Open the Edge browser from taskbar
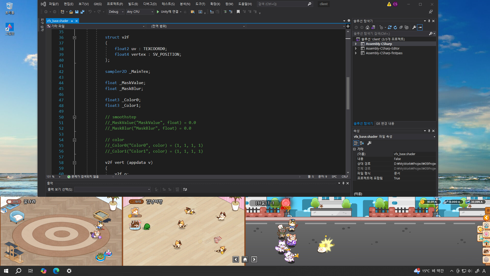The width and height of the screenshot is (490, 276). 56,271
